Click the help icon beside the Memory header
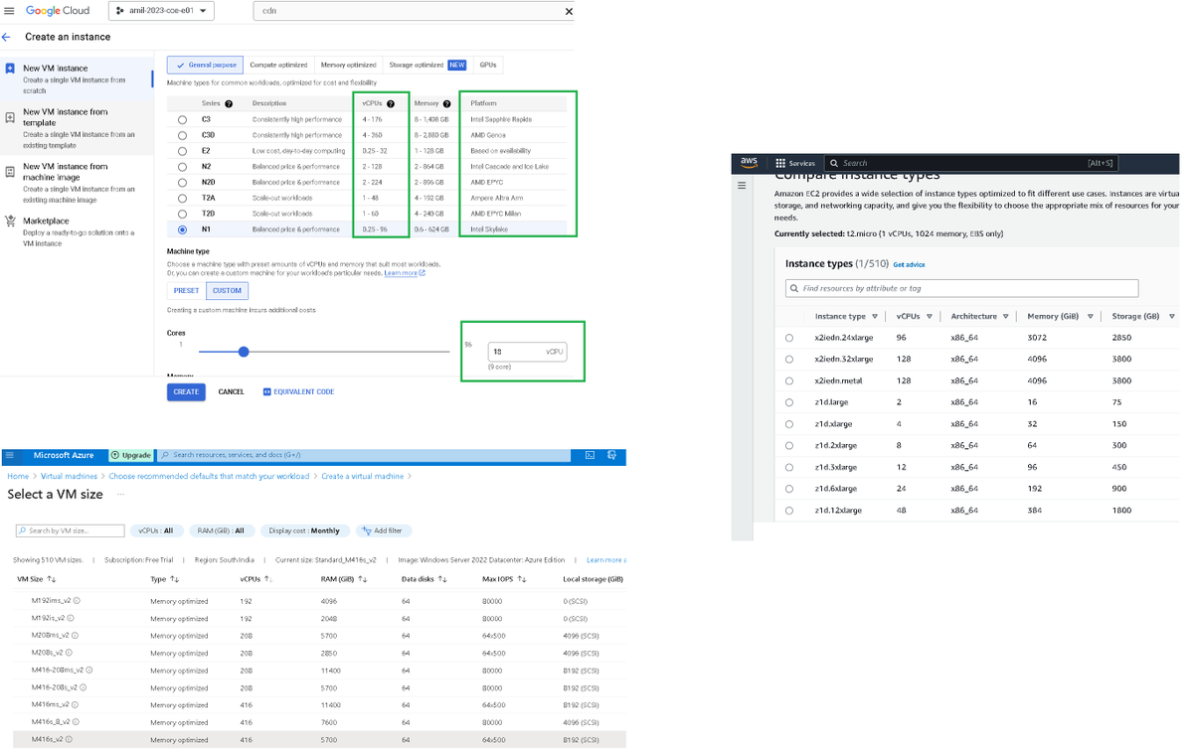The image size is (1193, 752). pyautogui.click(x=447, y=103)
